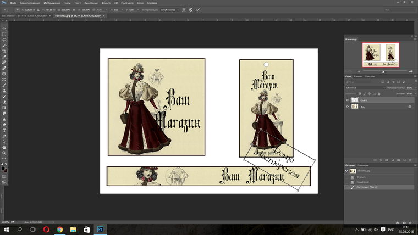Click the foreground color swatch
Viewport: 418px width, 235px height.
(x=3, y=168)
